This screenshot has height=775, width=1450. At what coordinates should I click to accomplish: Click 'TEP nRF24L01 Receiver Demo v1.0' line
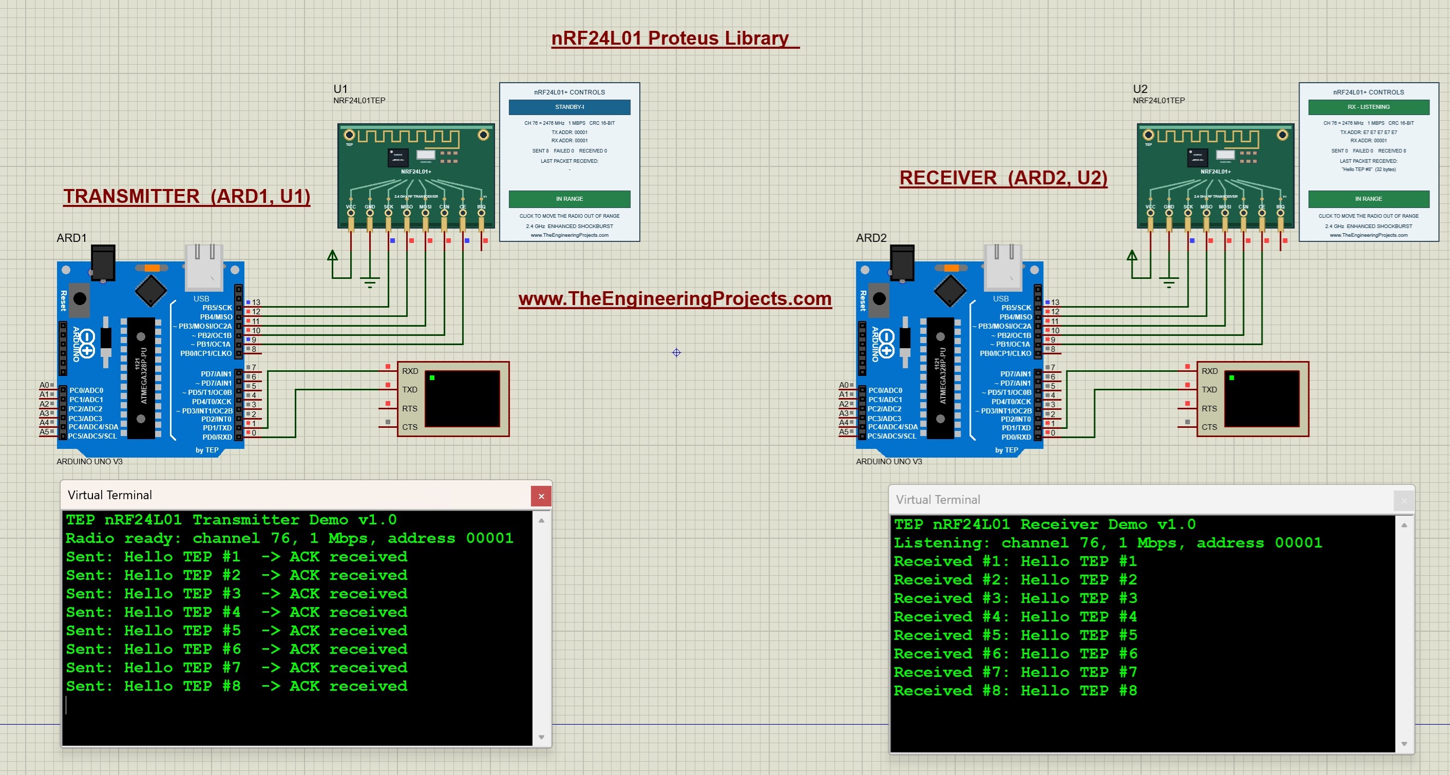click(1045, 524)
